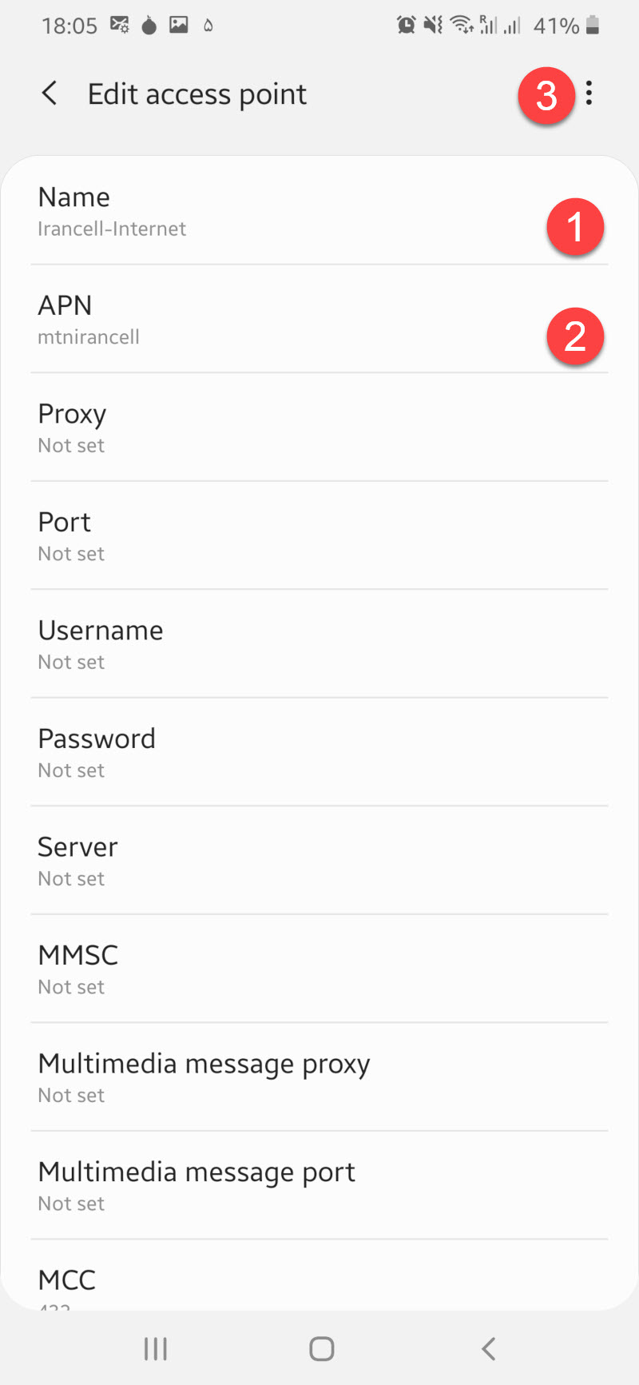
Task: Tap the red badge numbered 3
Action: (x=546, y=96)
